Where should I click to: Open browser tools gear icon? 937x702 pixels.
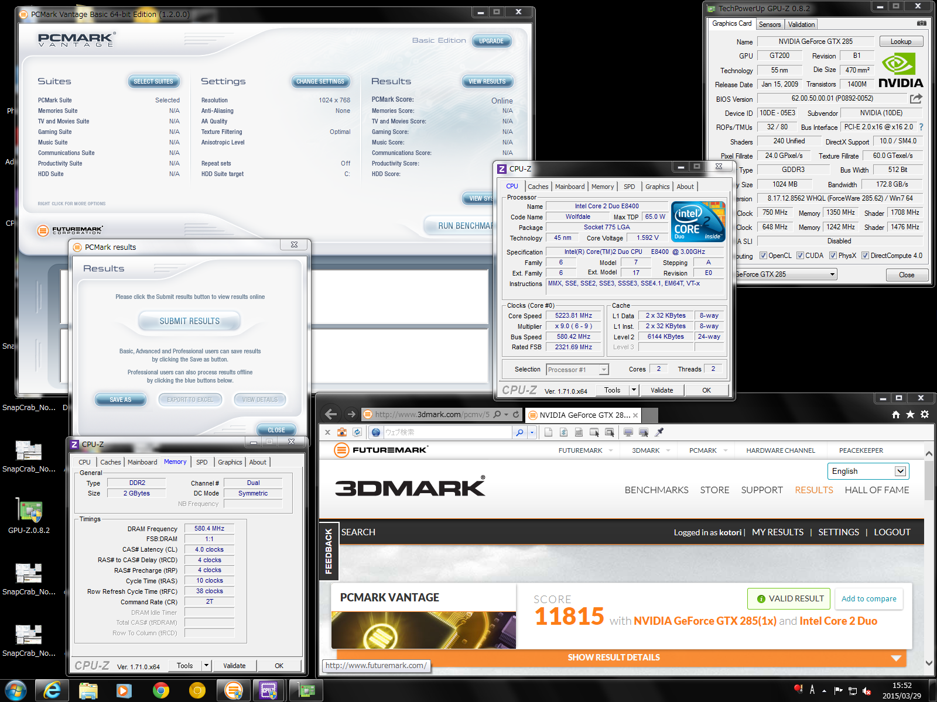coord(925,414)
